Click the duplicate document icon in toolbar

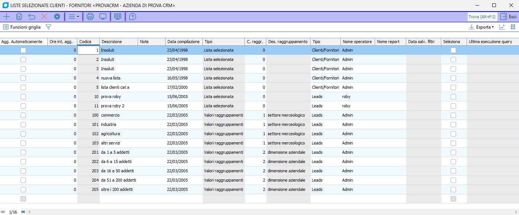[x=19, y=16]
